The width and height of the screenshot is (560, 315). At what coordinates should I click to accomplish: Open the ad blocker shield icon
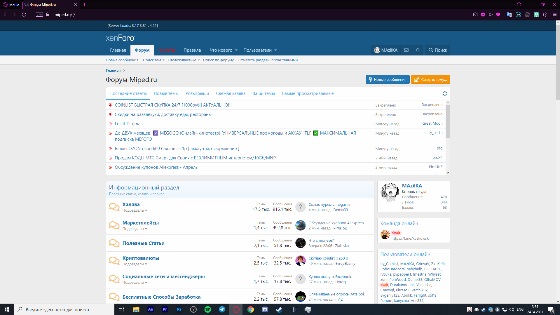coord(483,15)
